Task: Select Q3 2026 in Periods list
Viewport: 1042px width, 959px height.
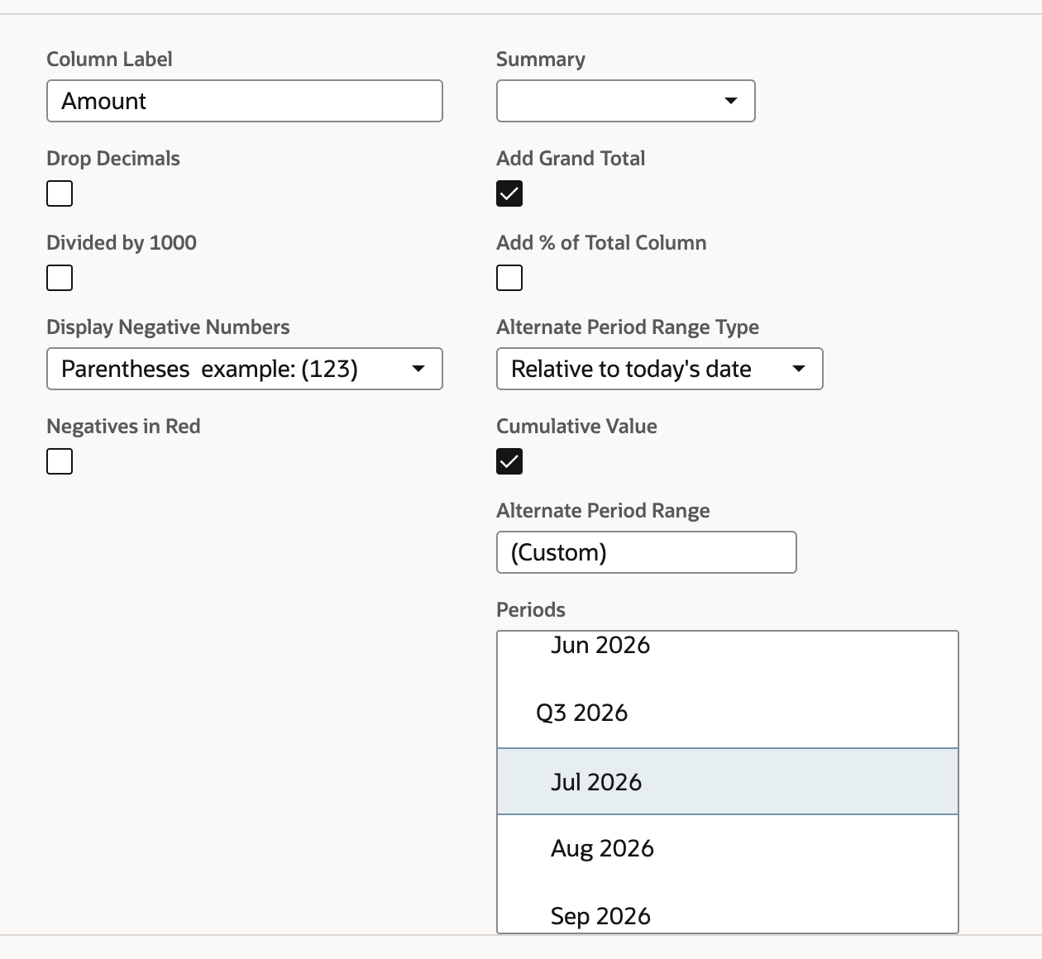Action: tap(728, 713)
